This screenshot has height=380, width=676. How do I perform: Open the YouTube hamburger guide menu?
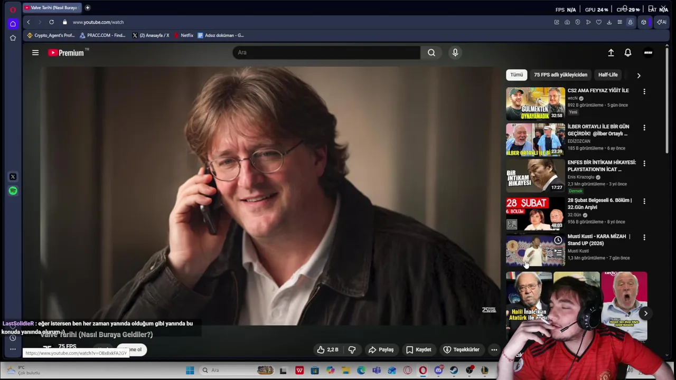pos(35,53)
